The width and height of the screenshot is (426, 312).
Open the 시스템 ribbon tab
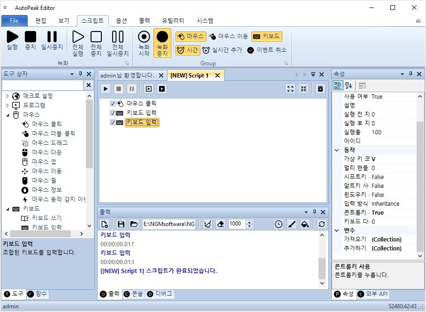[x=205, y=21]
